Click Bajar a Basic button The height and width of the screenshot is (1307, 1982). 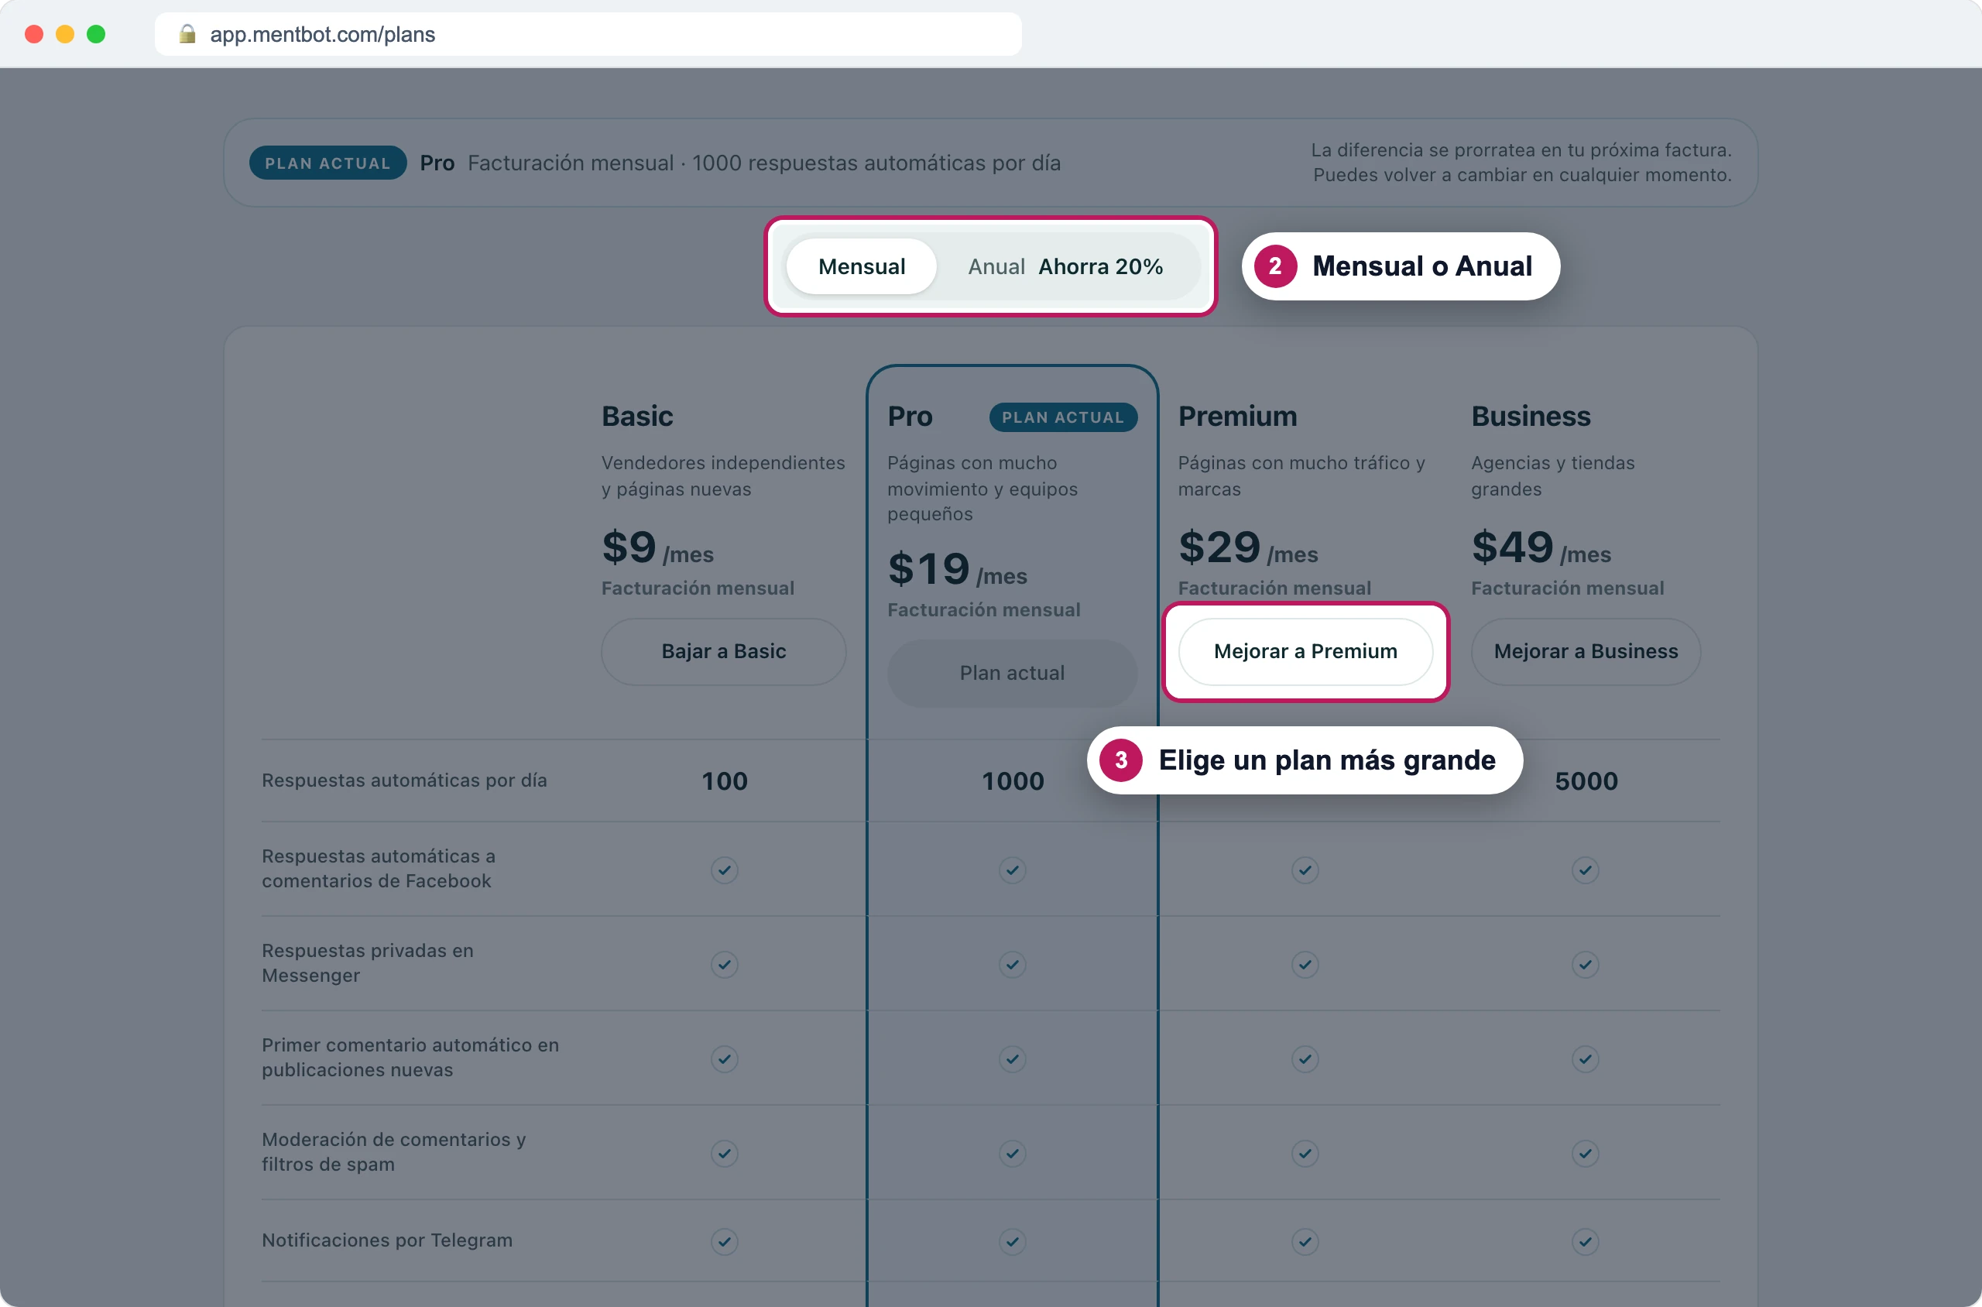pyautogui.click(x=723, y=652)
